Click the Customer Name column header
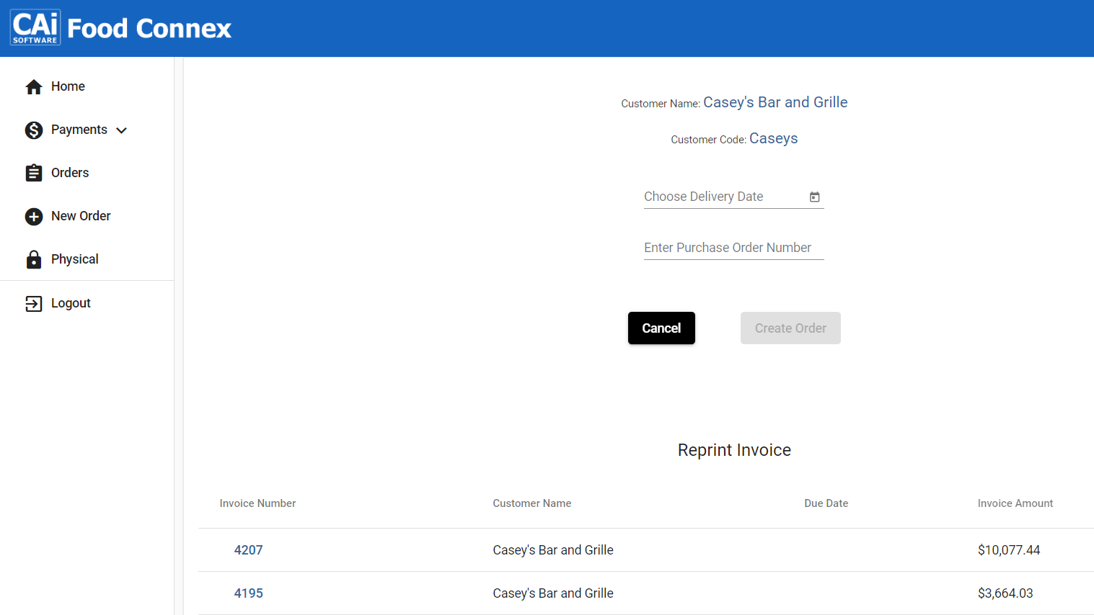 [532, 503]
